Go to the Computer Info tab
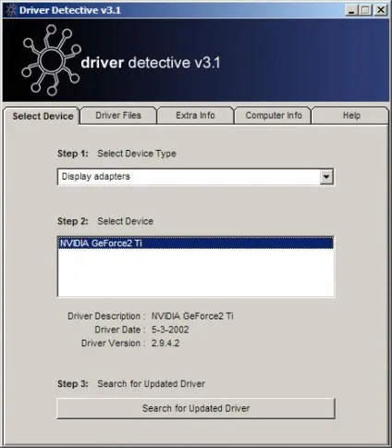392x448 pixels. click(274, 116)
